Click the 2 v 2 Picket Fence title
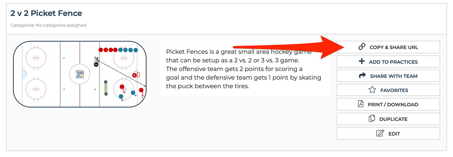Screen dimensions: 453x157 point(46,13)
